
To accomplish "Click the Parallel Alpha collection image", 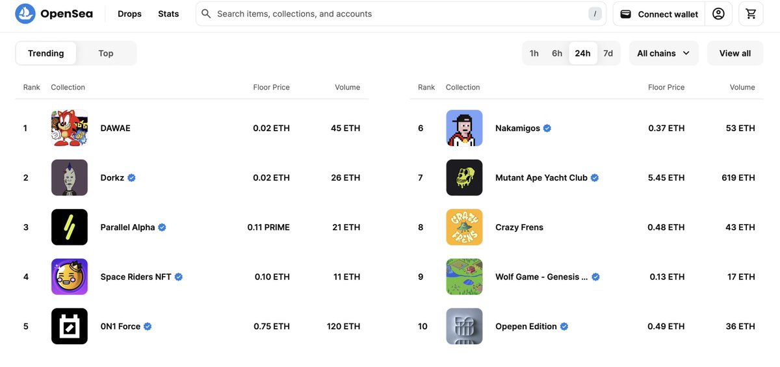I will click(70, 227).
